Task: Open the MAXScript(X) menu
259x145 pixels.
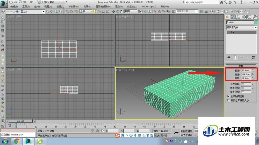Action: 149,7
